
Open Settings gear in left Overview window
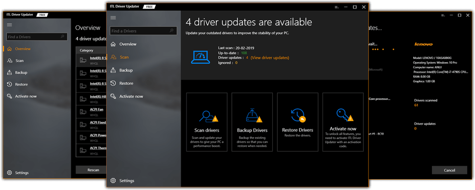pyautogui.click(x=9, y=173)
